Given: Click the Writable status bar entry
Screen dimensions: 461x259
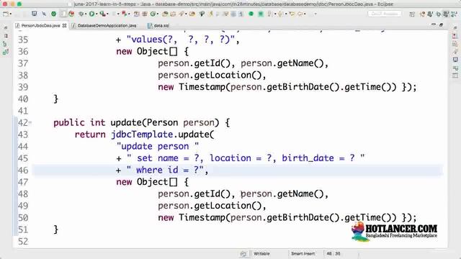Looking at the screenshot, I should [x=261, y=253].
